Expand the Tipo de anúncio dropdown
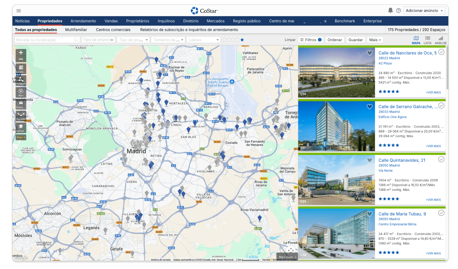 point(98,40)
